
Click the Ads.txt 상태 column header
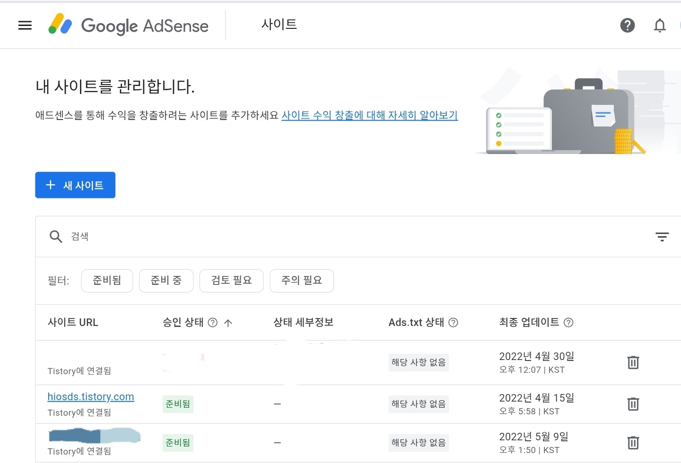coord(416,323)
